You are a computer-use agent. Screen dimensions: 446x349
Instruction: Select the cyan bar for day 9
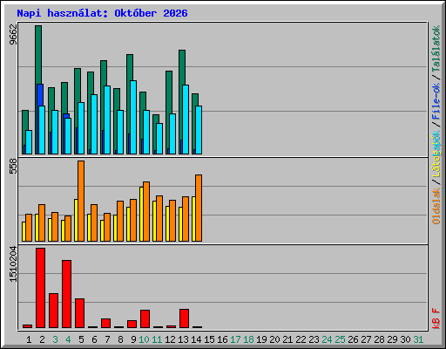pyautogui.click(x=133, y=117)
